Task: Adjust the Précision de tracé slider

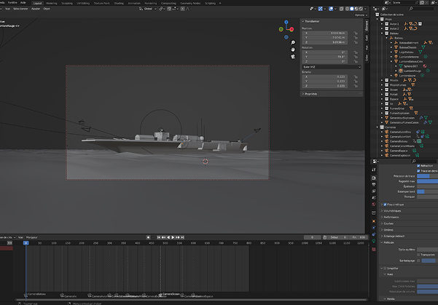Action: point(427,176)
